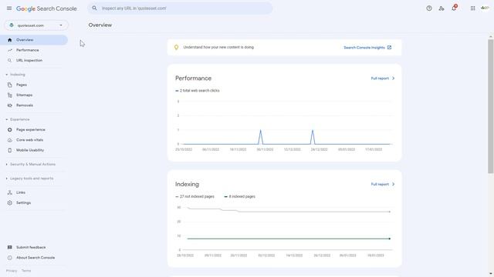Click the Mobile Usability phone icon
Screen dimensions: 494x277
pos(10,150)
